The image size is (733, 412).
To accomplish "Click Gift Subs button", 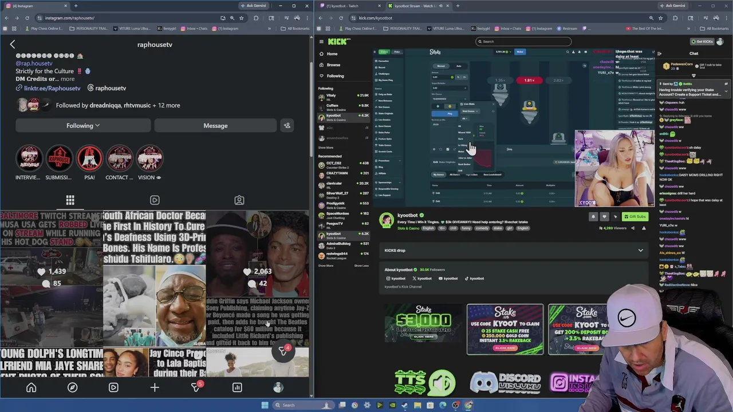I will point(635,216).
